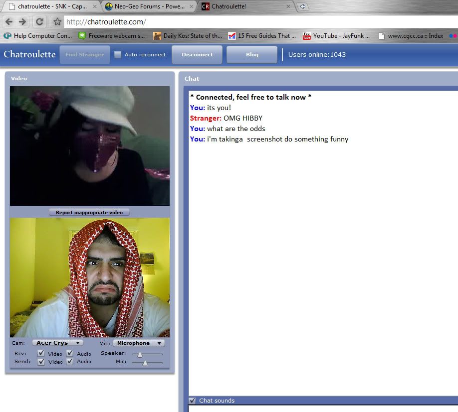458x412 pixels.
Task: Open the Gmail 15 Free Guides bookmark icon
Action: pyautogui.click(x=232, y=36)
